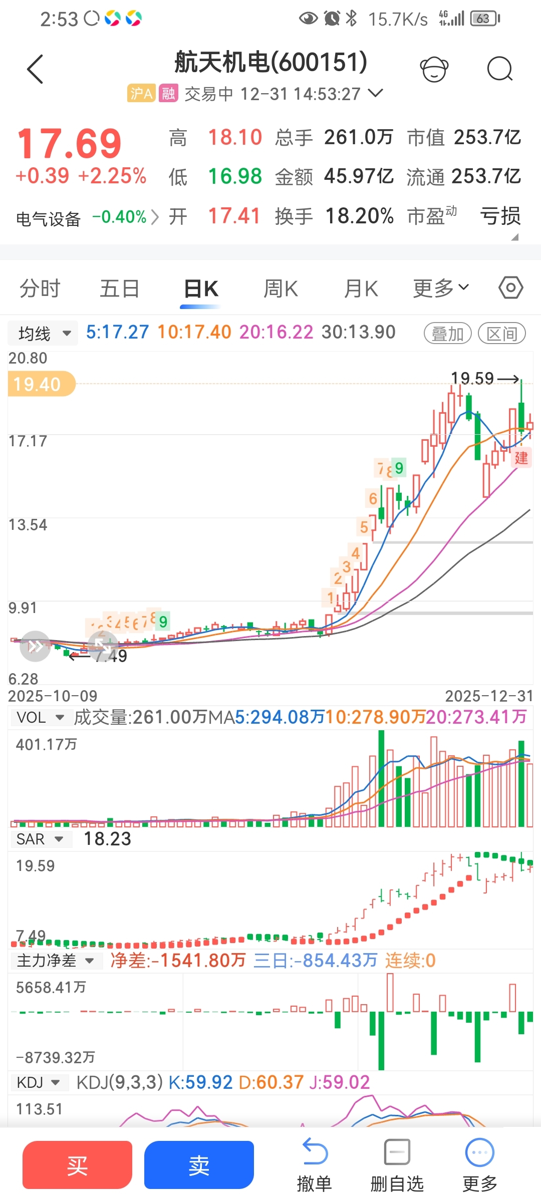This screenshot has width=541, height=1202.
Task: Tap MA20 value 20:16.22
Action: [x=277, y=332]
